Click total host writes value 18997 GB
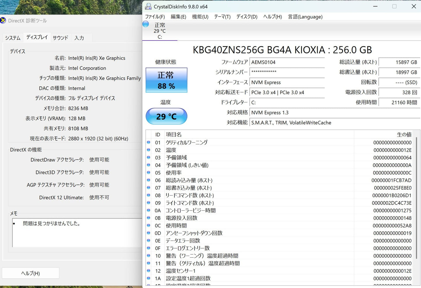Image resolution: width=421 pixels, height=288 pixels. click(x=399, y=72)
